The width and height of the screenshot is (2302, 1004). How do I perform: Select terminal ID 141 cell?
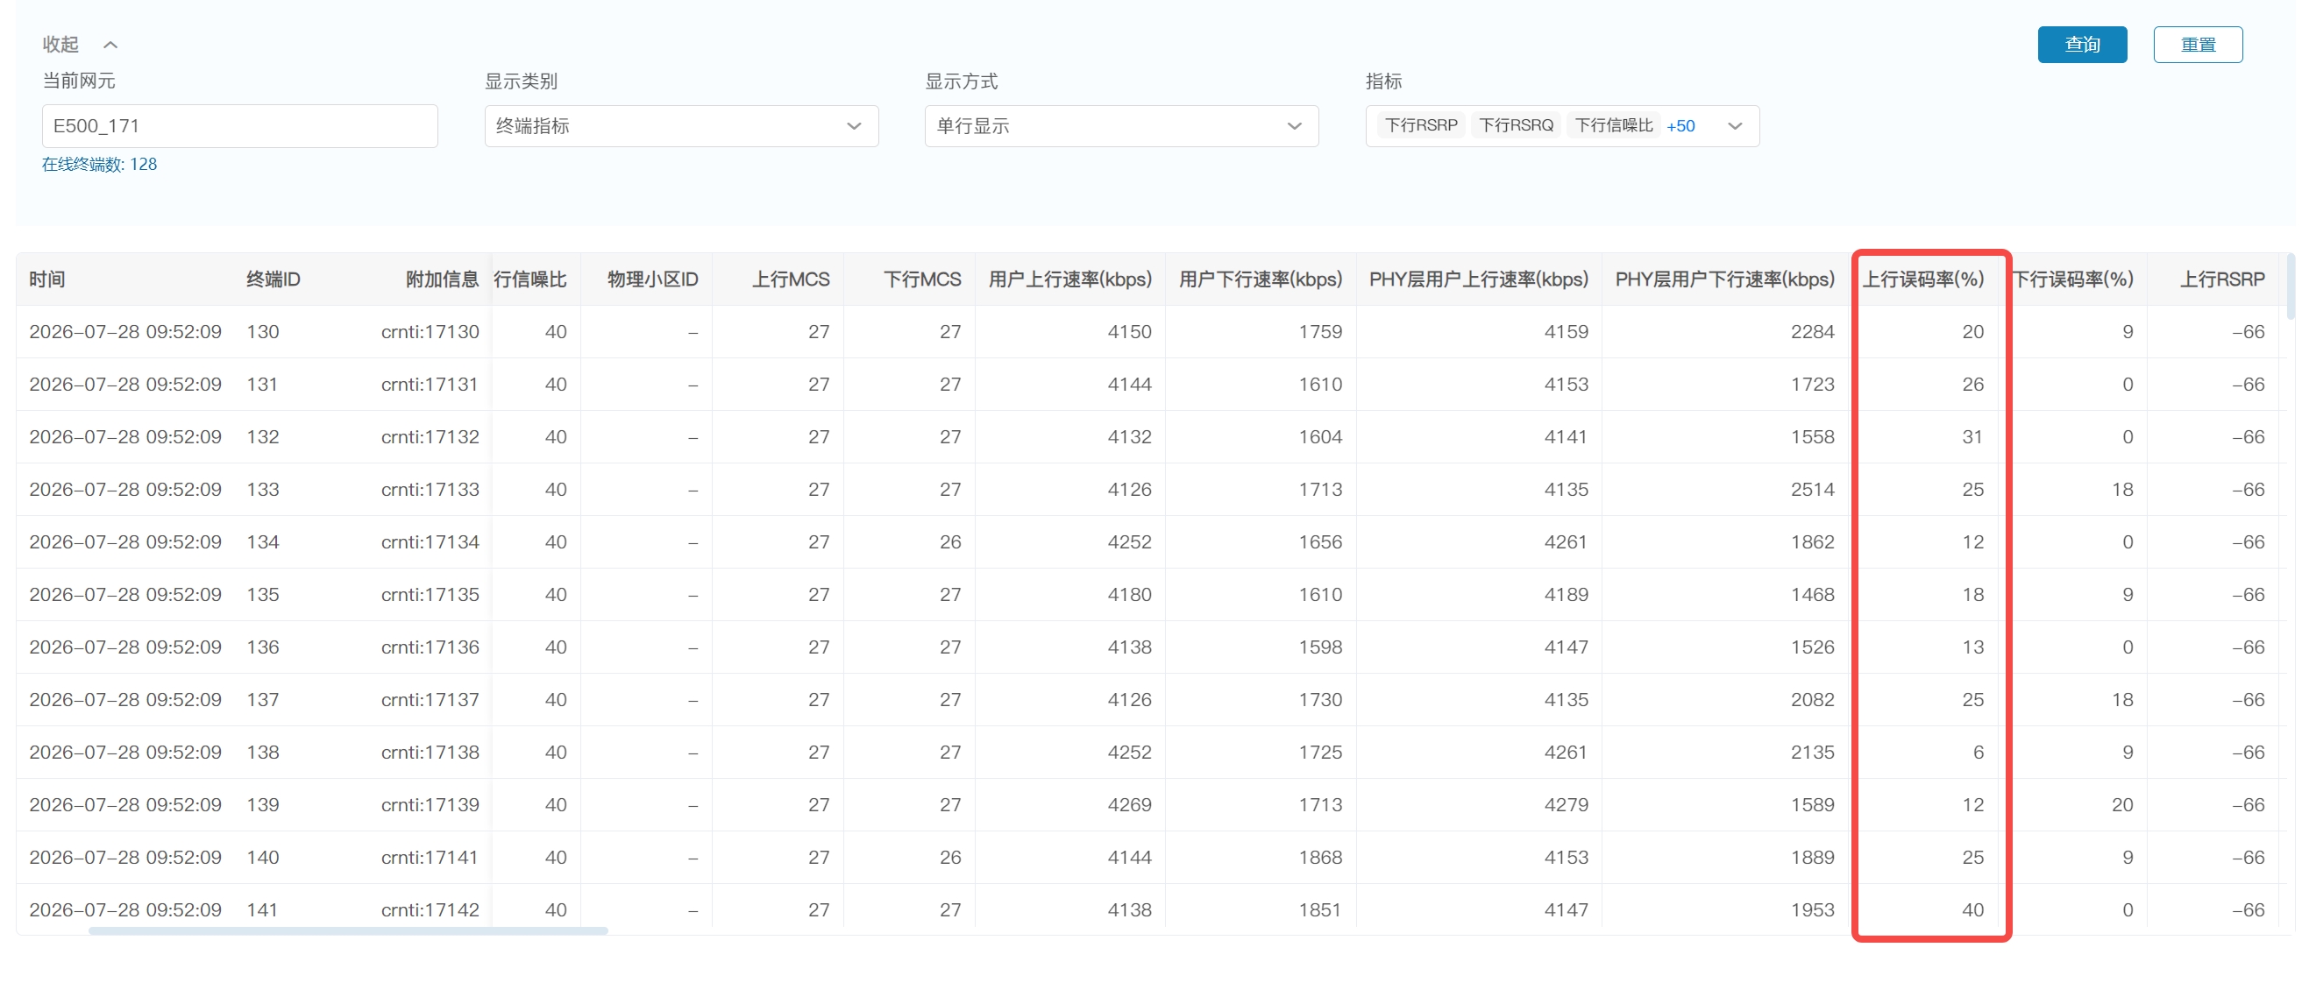click(x=262, y=910)
